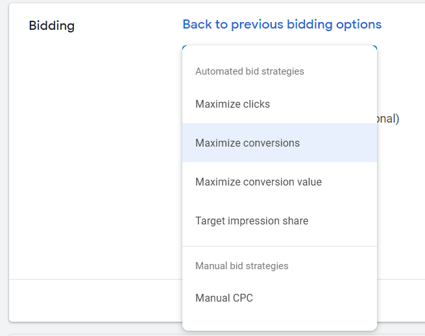Click the Back to previous bidding options link
425x336 pixels.
tap(282, 25)
